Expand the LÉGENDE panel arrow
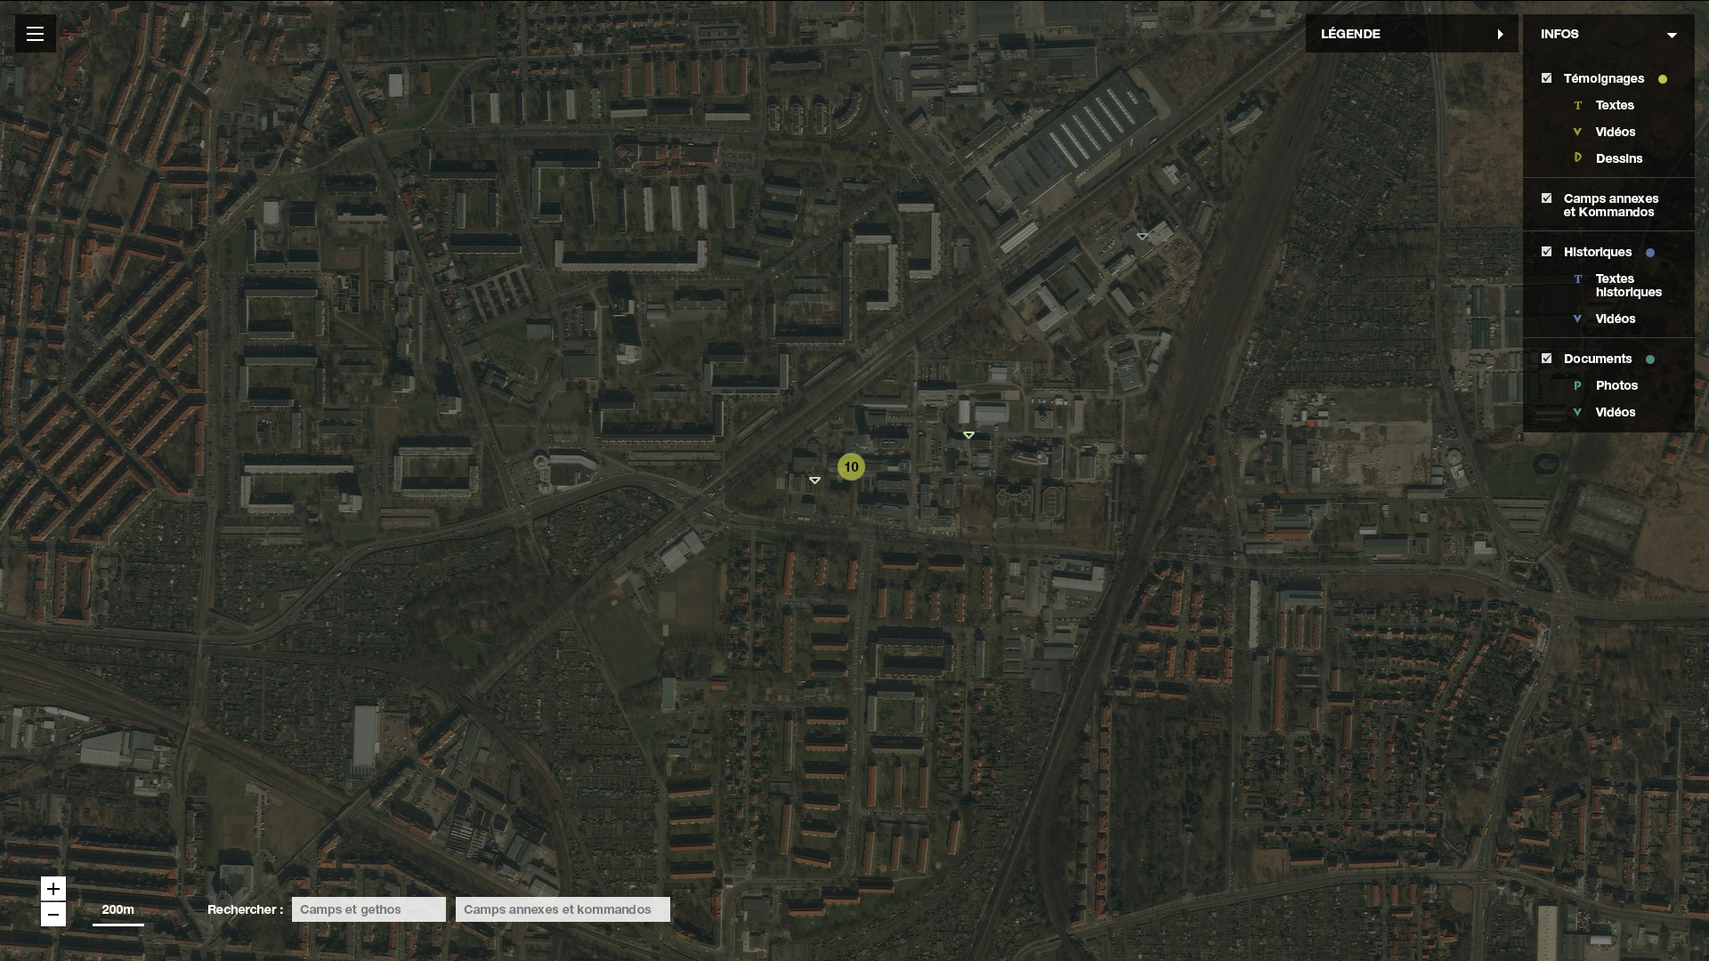Image resolution: width=1709 pixels, height=961 pixels. click(x=1501, y=34)
